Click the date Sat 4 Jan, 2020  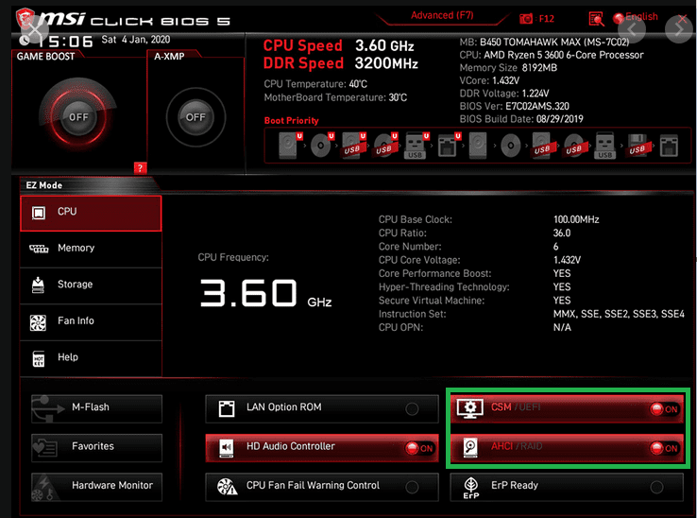point(136,40)
